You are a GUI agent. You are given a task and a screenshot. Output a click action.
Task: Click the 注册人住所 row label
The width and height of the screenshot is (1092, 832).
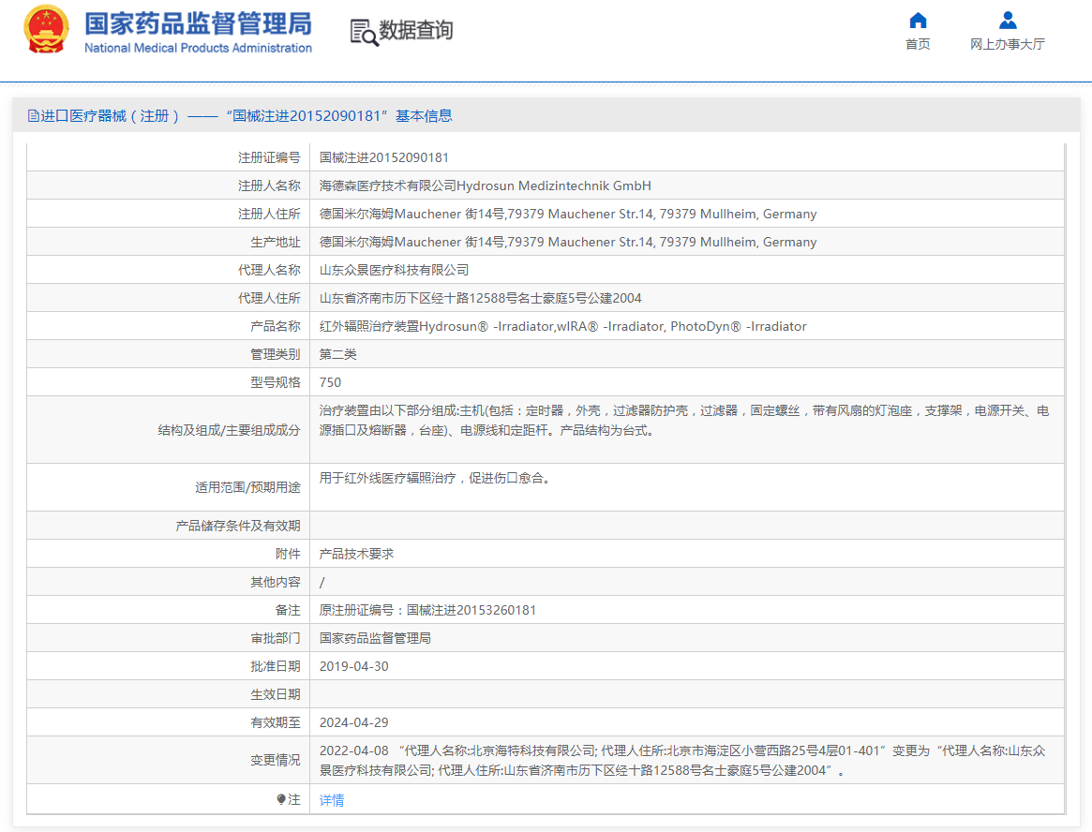click(x=270, y=214)
